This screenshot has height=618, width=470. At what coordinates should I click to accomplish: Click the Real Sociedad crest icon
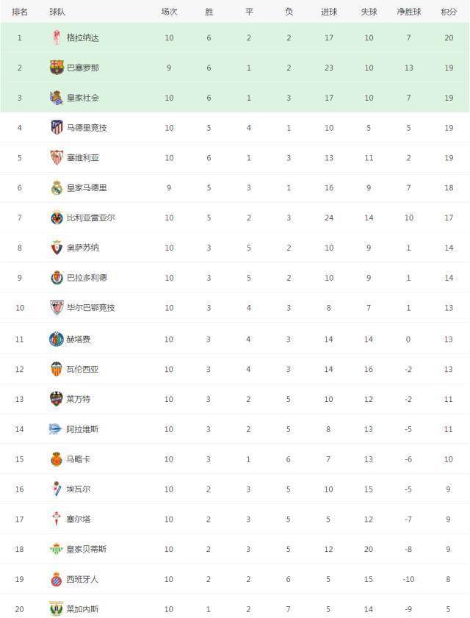point(57,98)
